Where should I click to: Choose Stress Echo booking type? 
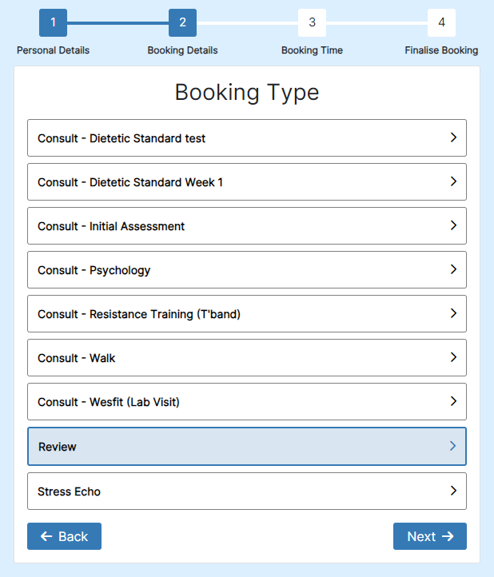pyautogui.click(x=247, y=491)
